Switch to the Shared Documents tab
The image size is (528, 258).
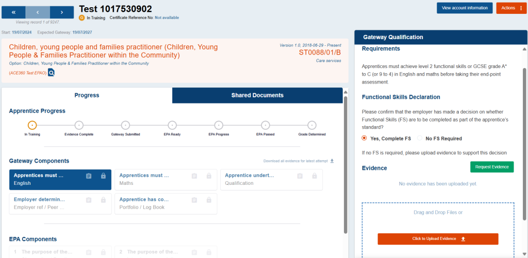tap(257, 95)
